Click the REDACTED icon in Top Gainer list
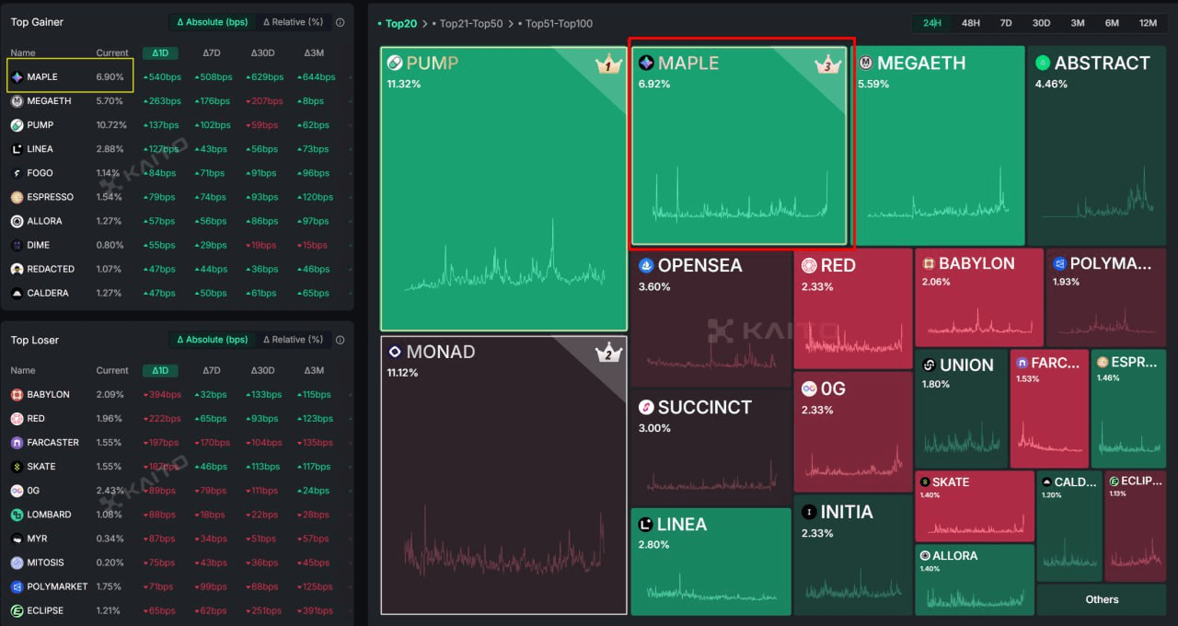 point(17,269)
